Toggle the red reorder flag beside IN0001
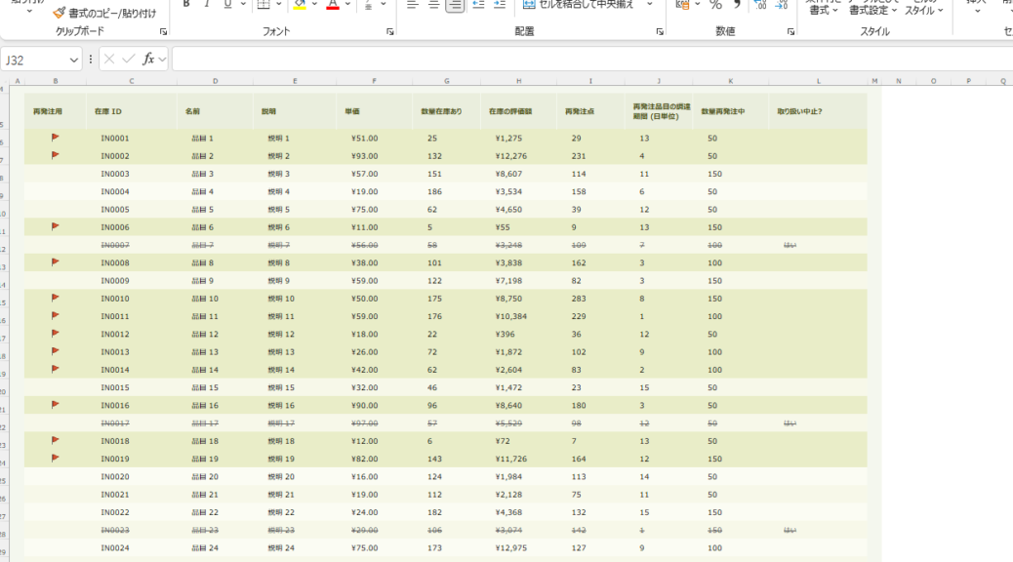The height and width of the screenshot is (562, 1013). (x=55, y=138)
